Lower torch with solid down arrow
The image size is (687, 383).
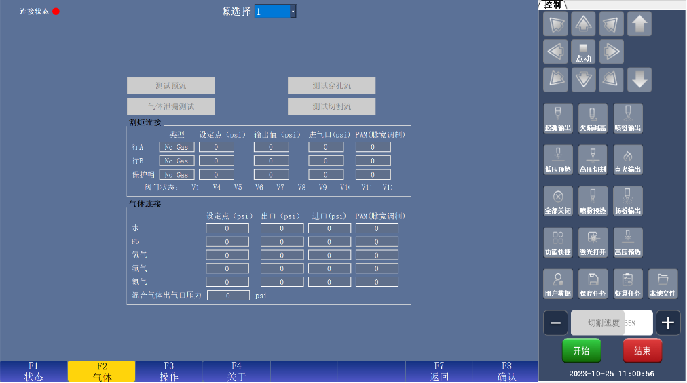point(639,80)
